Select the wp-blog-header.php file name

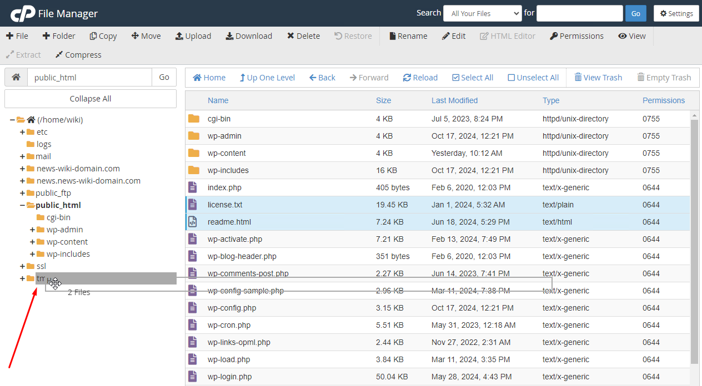tap(242, 256)
